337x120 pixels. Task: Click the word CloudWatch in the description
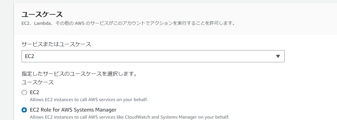click(137, 117)
